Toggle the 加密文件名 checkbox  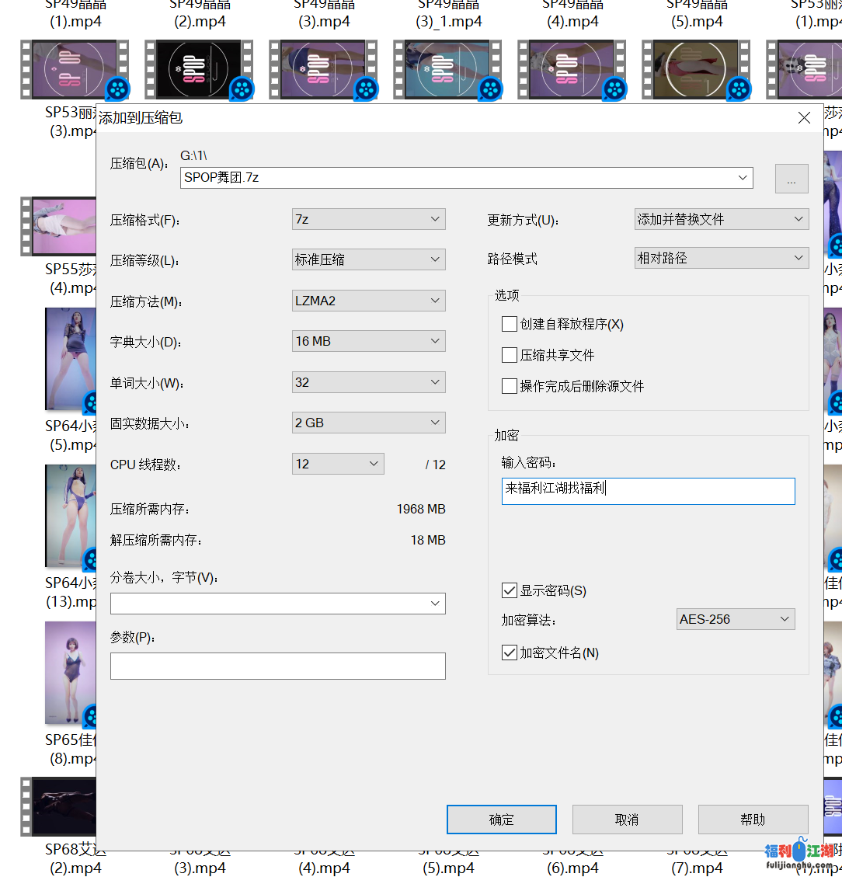510,653
